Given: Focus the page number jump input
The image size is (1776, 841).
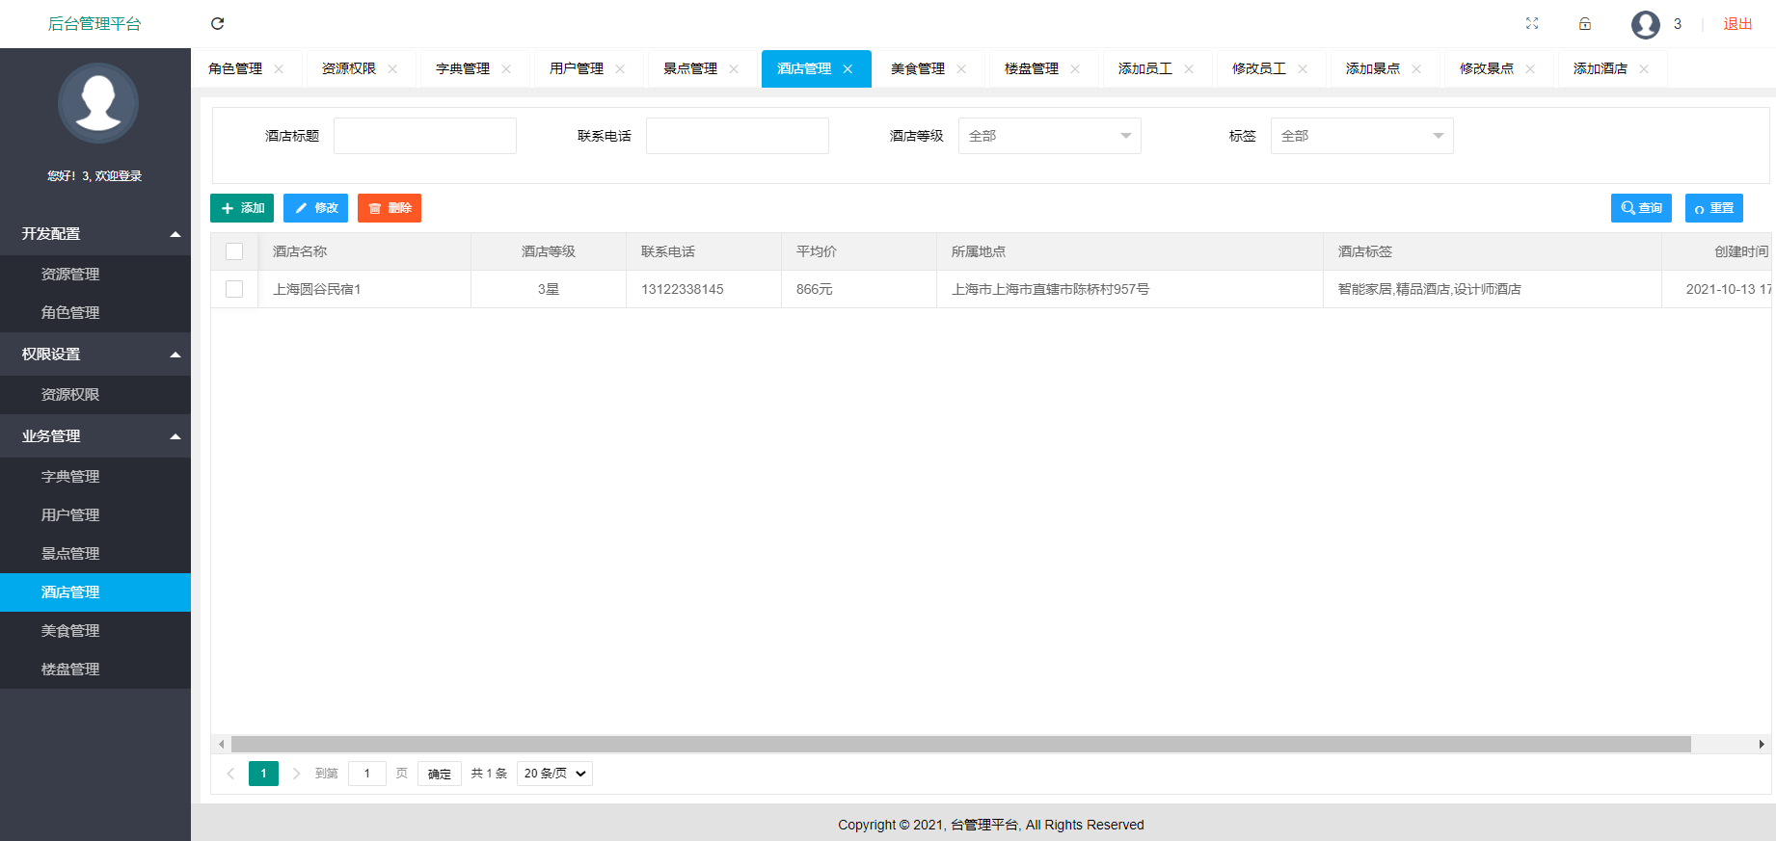Looking at the screenshot, I should [367, 774].
